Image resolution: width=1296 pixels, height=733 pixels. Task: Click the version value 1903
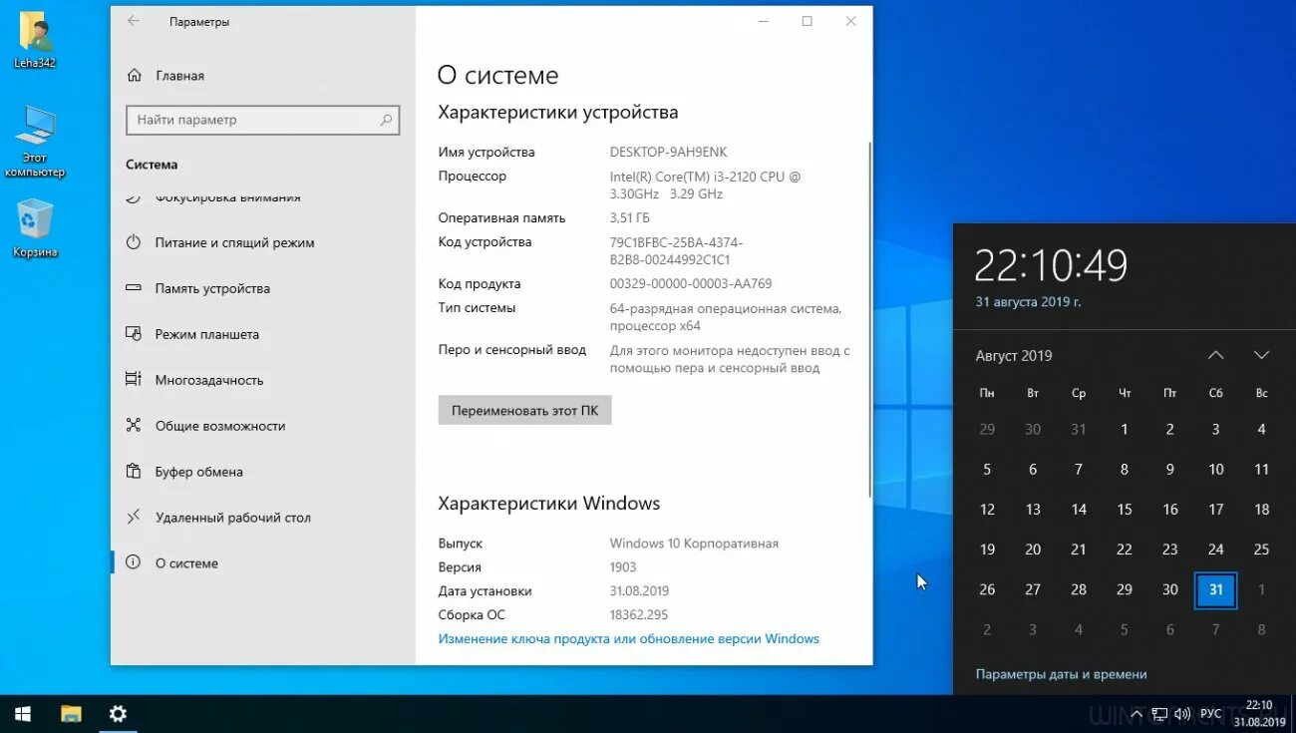[624, 567]
